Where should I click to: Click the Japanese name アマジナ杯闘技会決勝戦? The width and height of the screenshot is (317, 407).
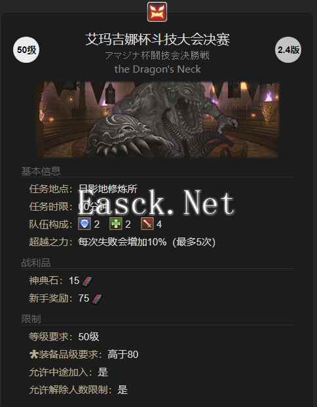[157, 56]
